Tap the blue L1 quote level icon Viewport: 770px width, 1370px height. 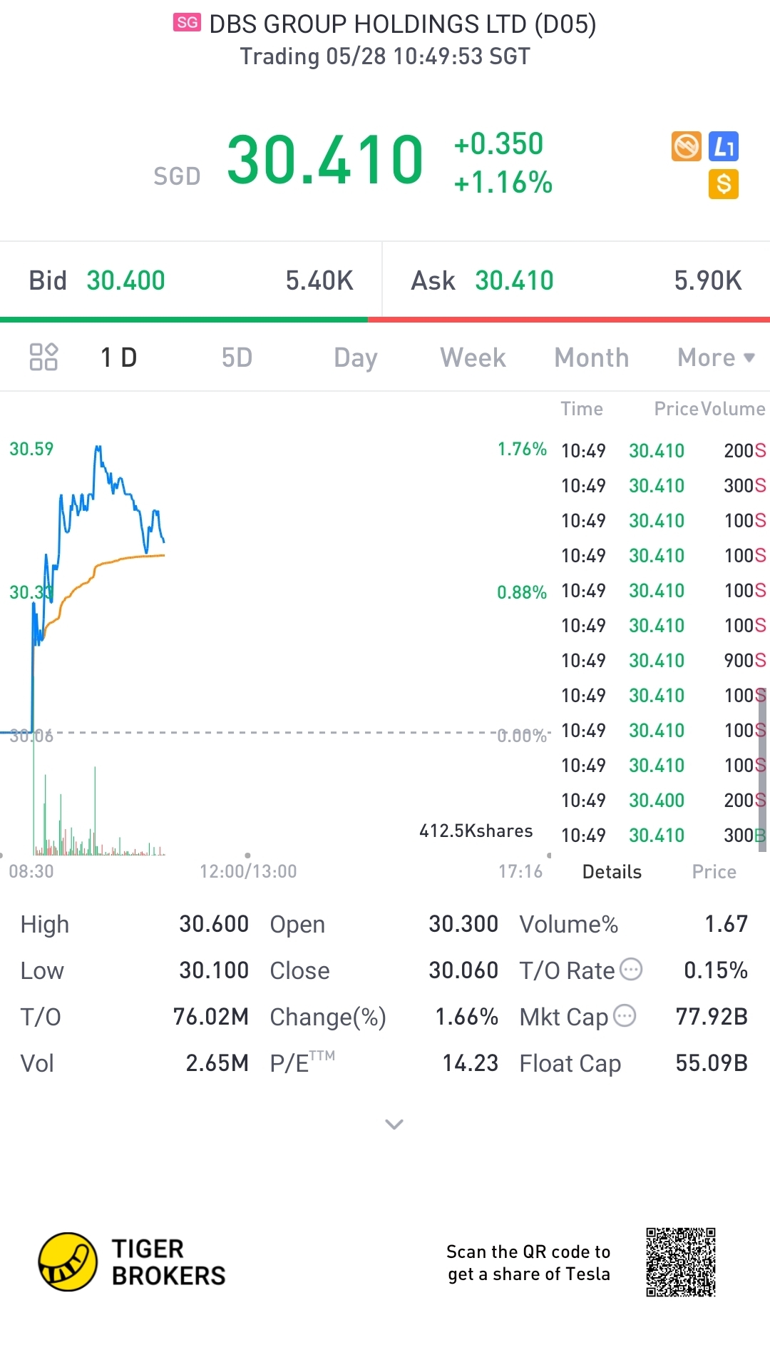(724, 146)
